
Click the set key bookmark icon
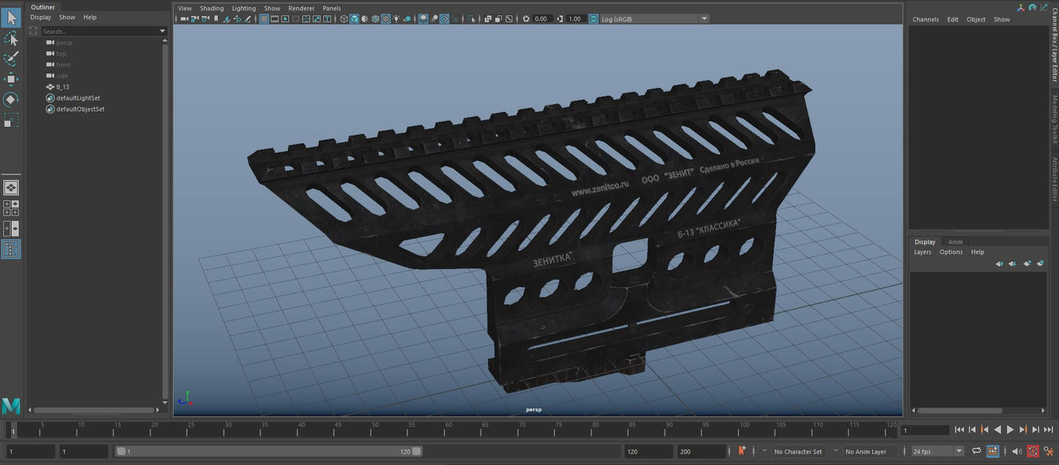point(742,451)
